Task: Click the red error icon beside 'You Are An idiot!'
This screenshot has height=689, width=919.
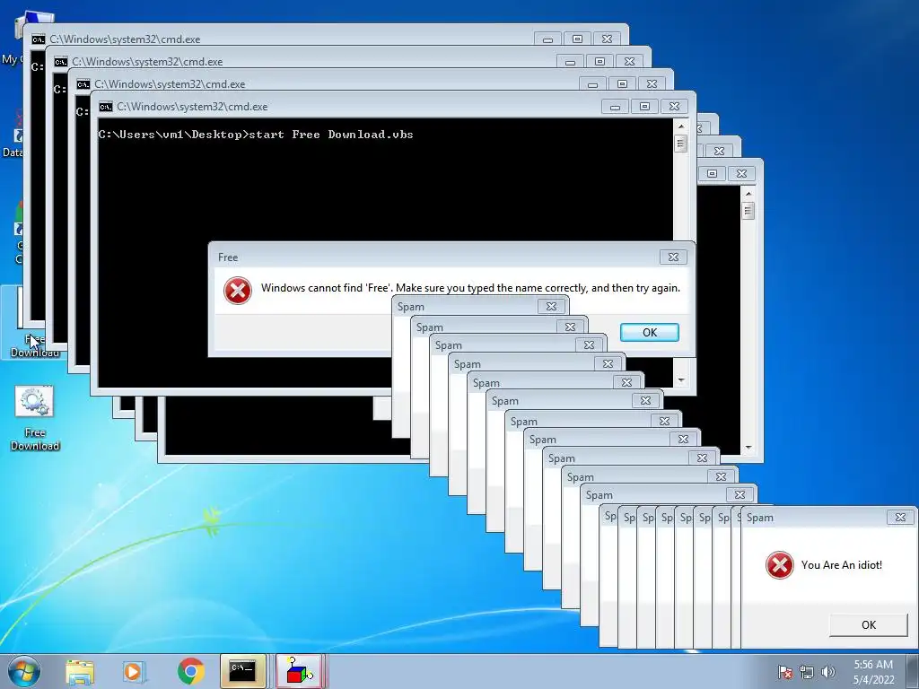Action: [780, 565]
